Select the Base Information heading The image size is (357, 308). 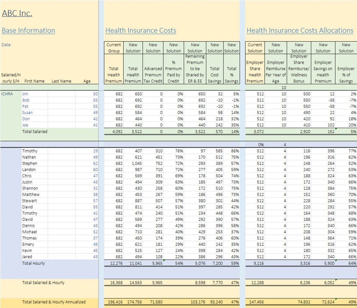[x=28, y=31]
